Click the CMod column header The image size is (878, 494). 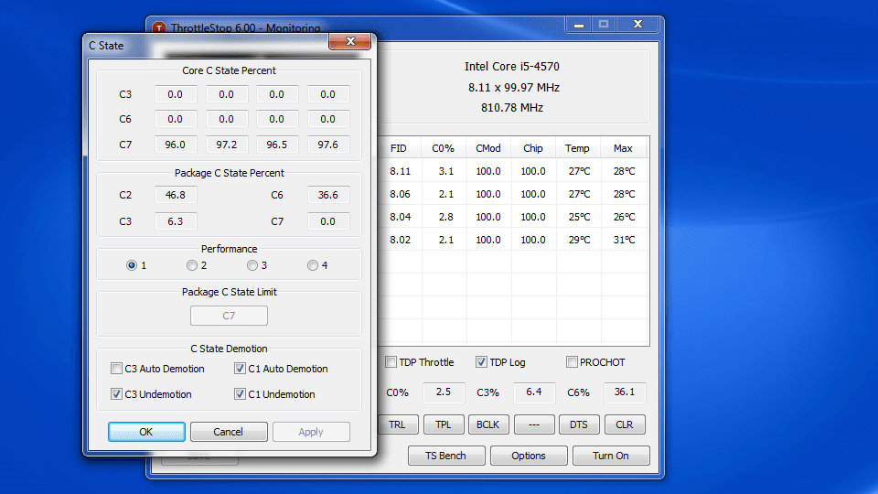(x=488, y=148)
